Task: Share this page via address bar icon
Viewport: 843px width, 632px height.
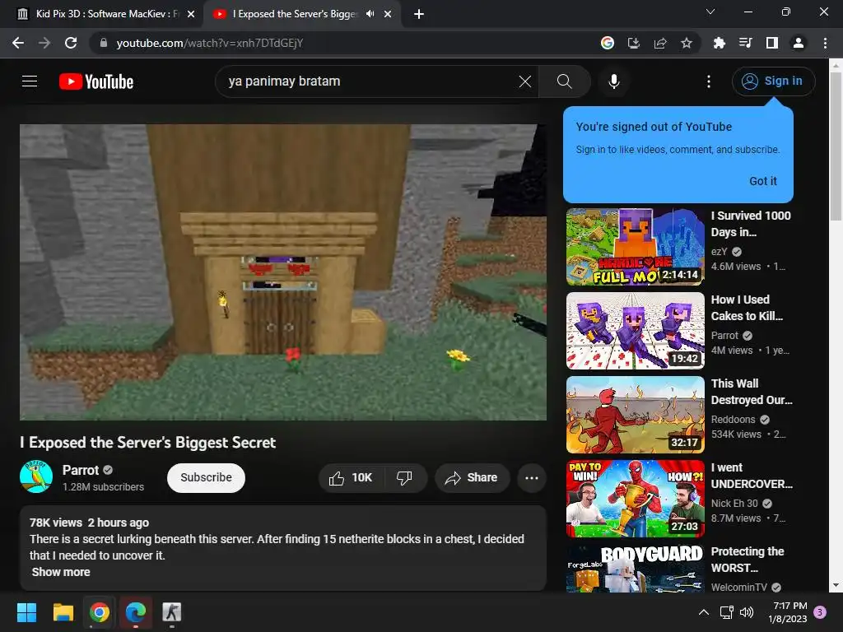Action: [659, 43]
